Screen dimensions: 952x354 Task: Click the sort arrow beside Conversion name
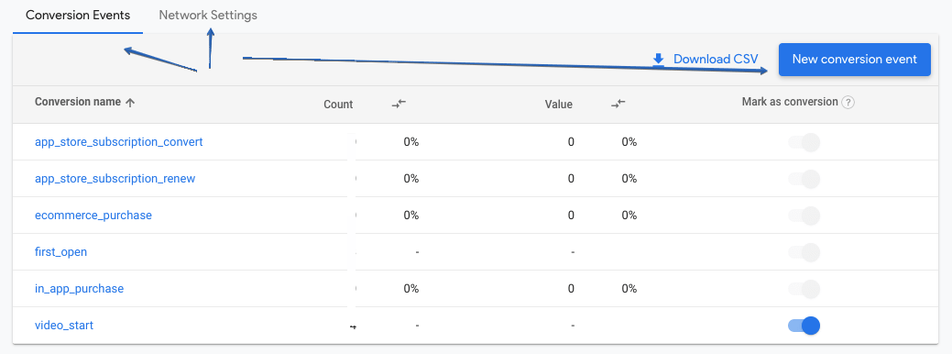point(130,103)
